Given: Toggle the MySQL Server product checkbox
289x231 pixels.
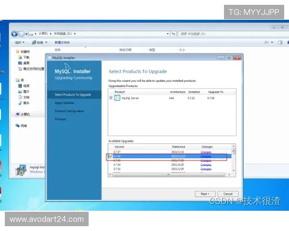Looking at the screenshot, I should click(x=111, y=98).
